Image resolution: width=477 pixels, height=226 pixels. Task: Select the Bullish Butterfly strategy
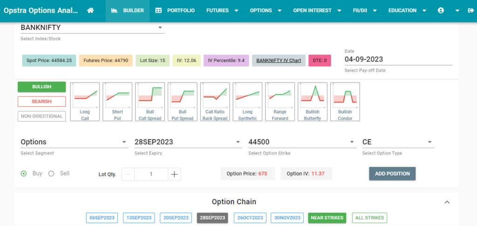(x=313, y=102)
